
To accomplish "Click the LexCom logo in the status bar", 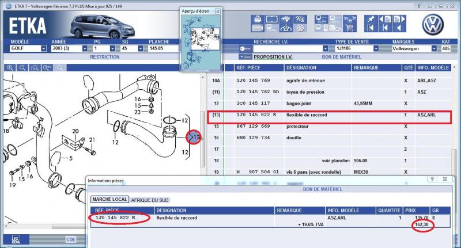I will [16, 240].
